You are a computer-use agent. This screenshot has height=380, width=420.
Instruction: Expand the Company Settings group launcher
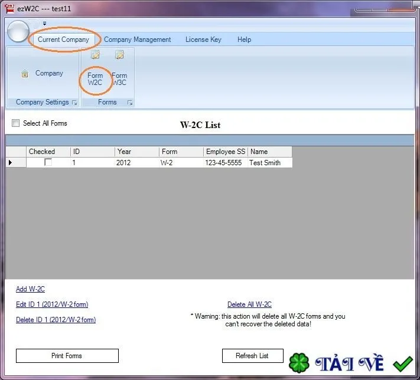[74, 103]
